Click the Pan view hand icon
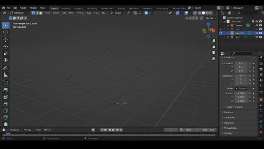264x149 pixels. (x=214, y=47)
